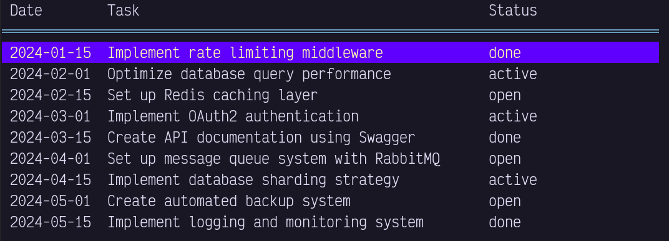Click the date 2024-02-01
This screenshot has width=669, height=241.
coord(51,74)
